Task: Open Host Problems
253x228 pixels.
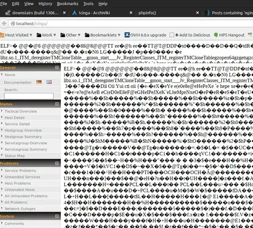Action: (x=18, y=184)
